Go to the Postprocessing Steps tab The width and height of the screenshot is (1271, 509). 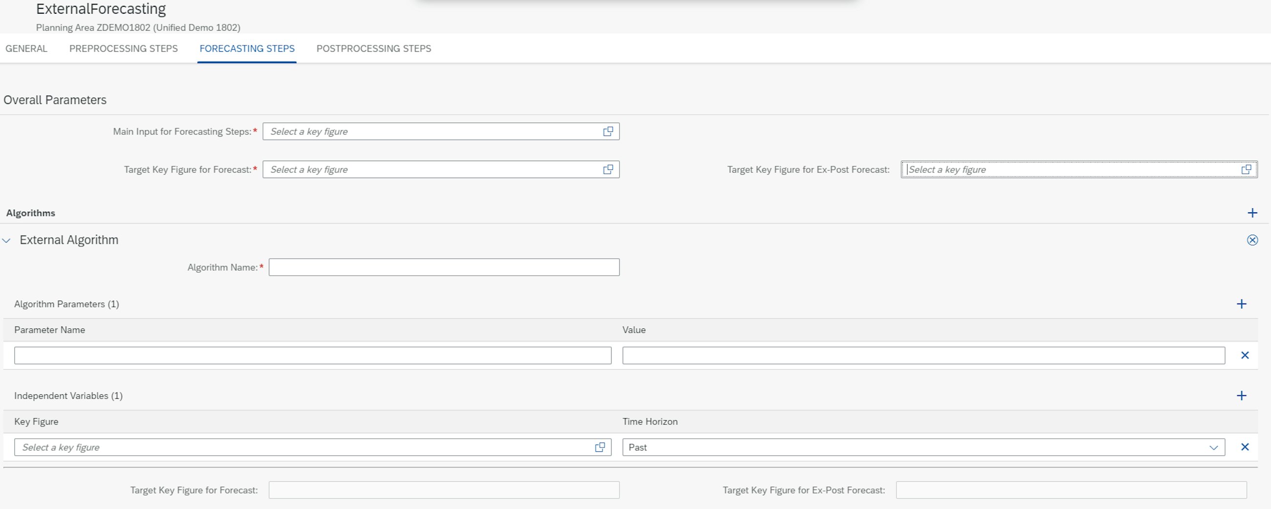[373, 49]
